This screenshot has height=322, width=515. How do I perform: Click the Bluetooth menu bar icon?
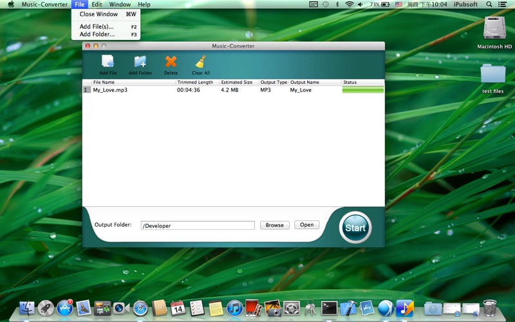(x=337, y=5)
